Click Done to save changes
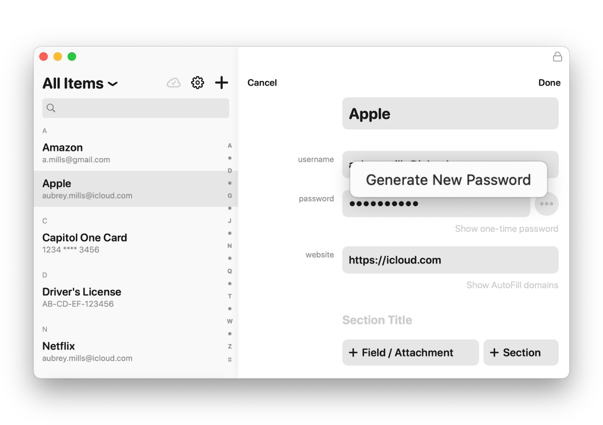The width and height of the screenshot is (603, 425). click(x=549, y=83)
